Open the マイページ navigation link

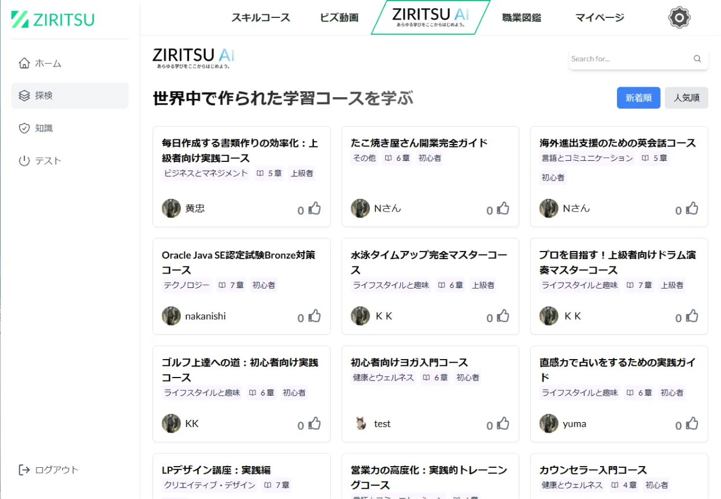click(x=598, y=18)
